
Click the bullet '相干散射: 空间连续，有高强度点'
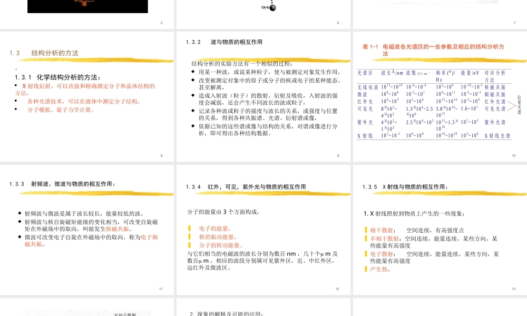[417, 230]
